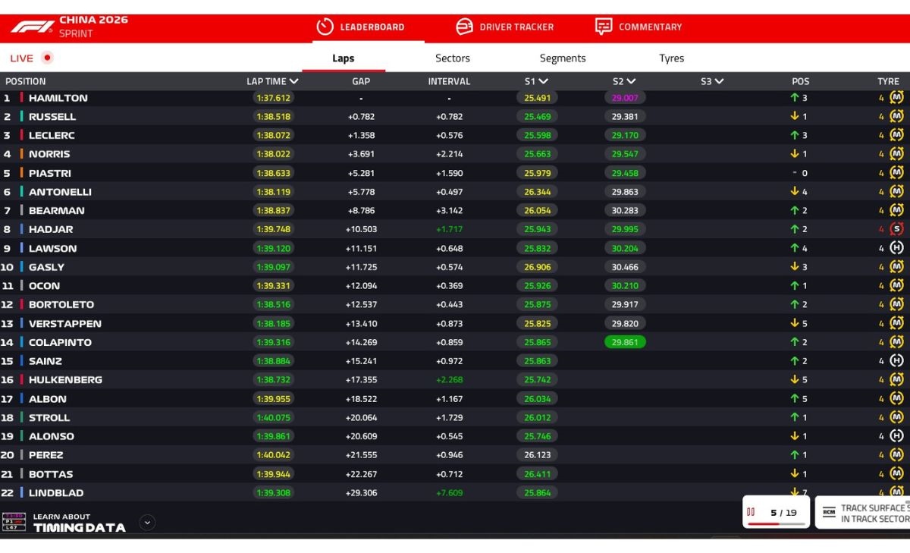The height and width of the screenshot is (553, 910).
Task: Click the F1 logo in the header
Action: [x=32, y=27]
